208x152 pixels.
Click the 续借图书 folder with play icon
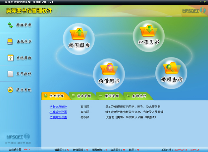point(109,69)
